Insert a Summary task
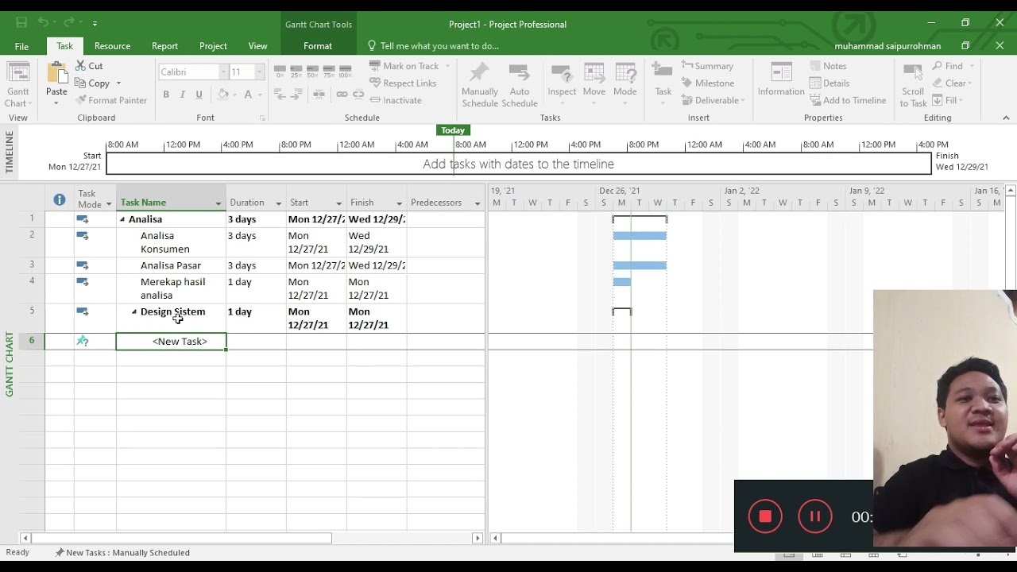 (x=707, y=66)
